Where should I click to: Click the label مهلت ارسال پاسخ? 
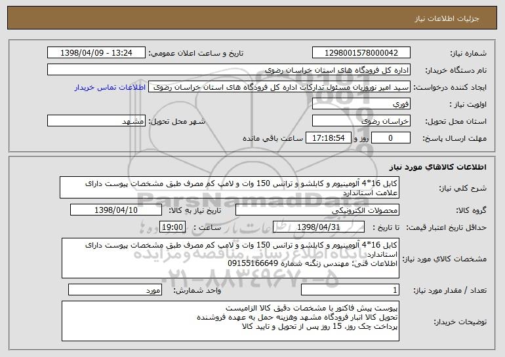[455, 138]
